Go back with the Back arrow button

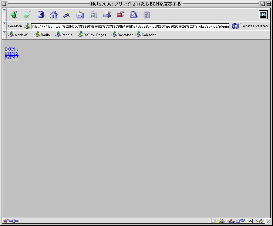click(x=14, y=15)
